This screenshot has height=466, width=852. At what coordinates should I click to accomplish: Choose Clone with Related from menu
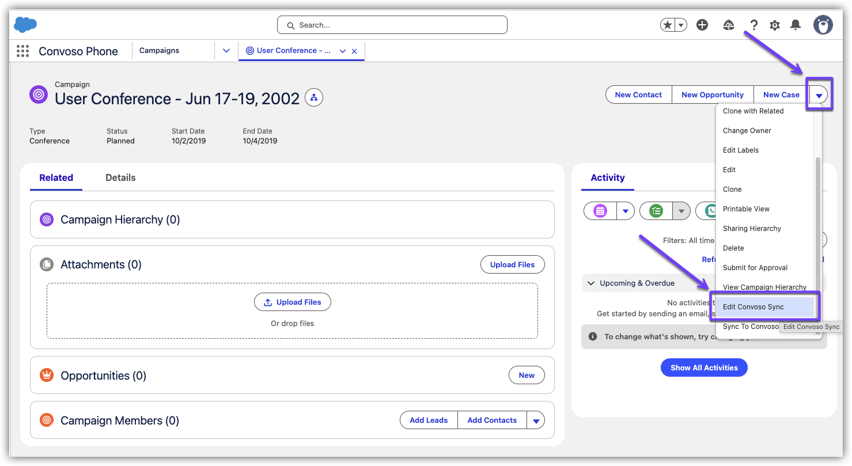(753, 111)
